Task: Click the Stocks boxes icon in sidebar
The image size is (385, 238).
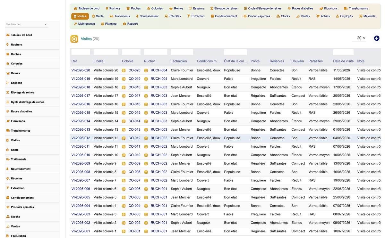Action: pos(8,217)
